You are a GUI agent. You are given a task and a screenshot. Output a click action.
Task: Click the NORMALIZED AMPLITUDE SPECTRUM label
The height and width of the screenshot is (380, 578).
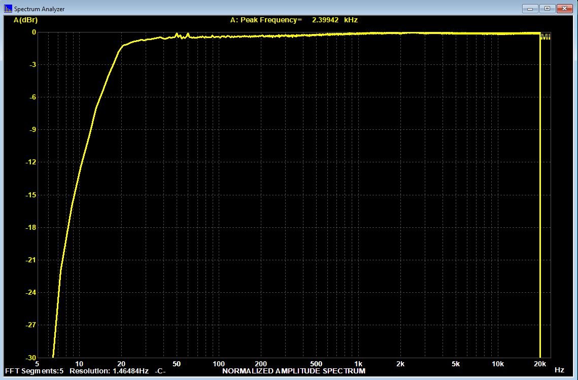point(293,371)
